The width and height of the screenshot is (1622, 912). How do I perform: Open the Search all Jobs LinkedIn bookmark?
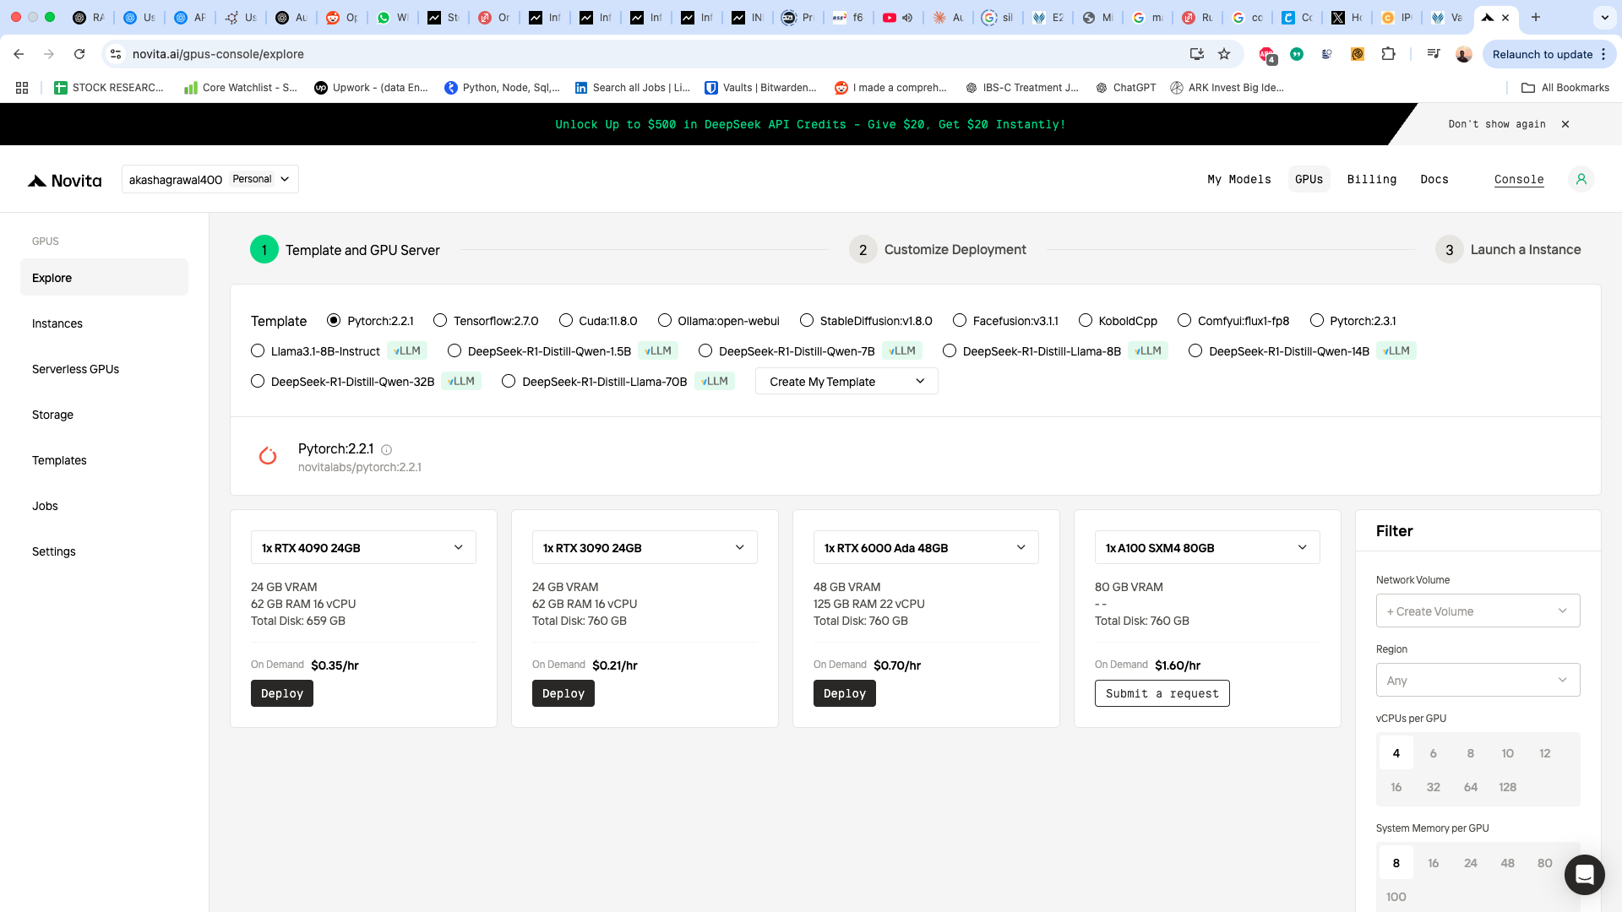632,88
